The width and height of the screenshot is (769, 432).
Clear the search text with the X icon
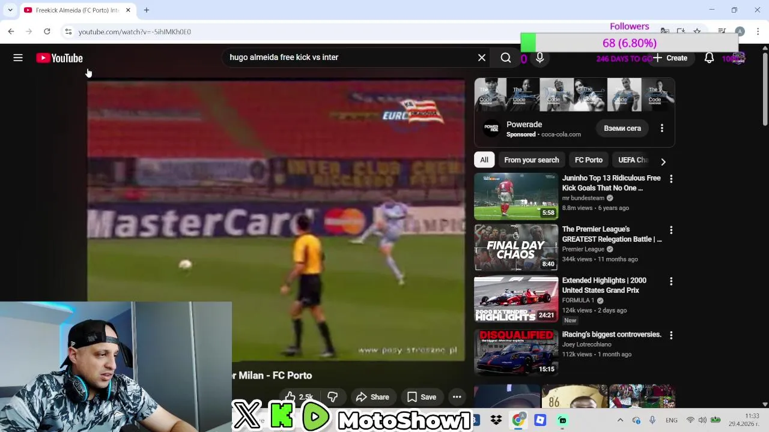point(482,58)
